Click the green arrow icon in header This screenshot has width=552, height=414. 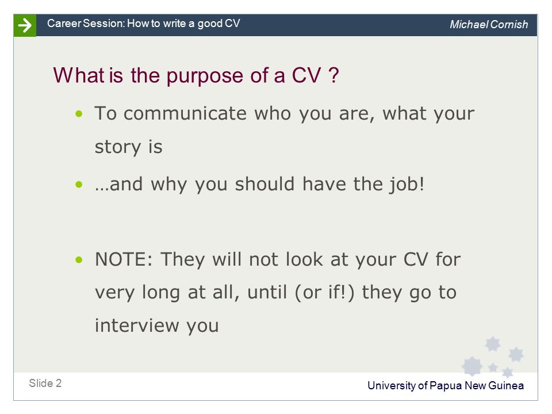click(x=25, y=25)
